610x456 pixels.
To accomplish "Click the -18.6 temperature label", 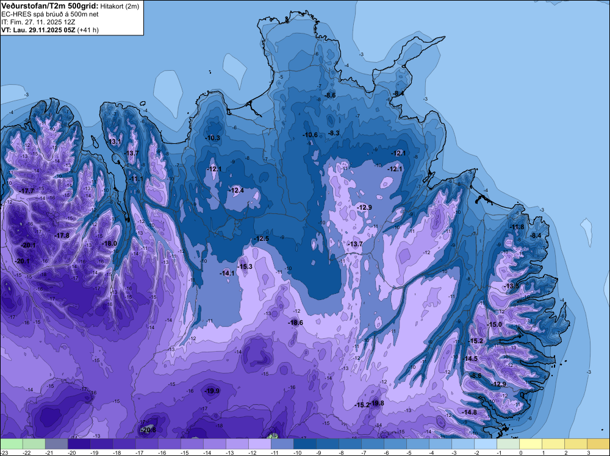I will click(x=295, y=322).
